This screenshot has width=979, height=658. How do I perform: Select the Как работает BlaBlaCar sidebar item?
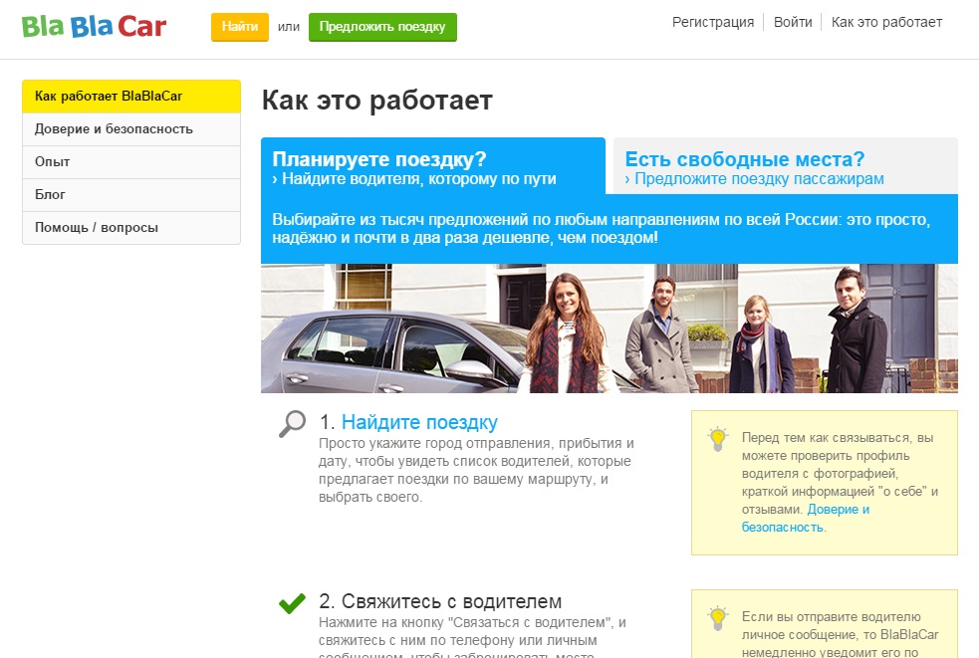(131, 97)
